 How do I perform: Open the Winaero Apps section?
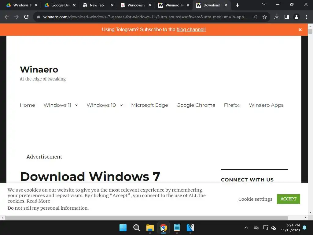click(x=266, y=105)
